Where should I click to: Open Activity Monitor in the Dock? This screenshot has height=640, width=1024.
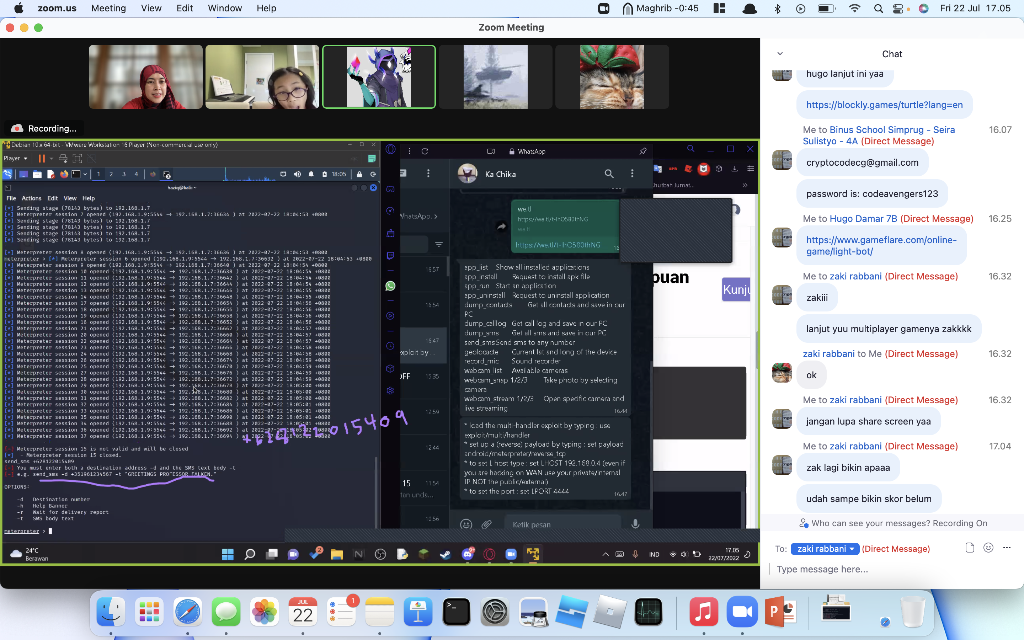648,612
